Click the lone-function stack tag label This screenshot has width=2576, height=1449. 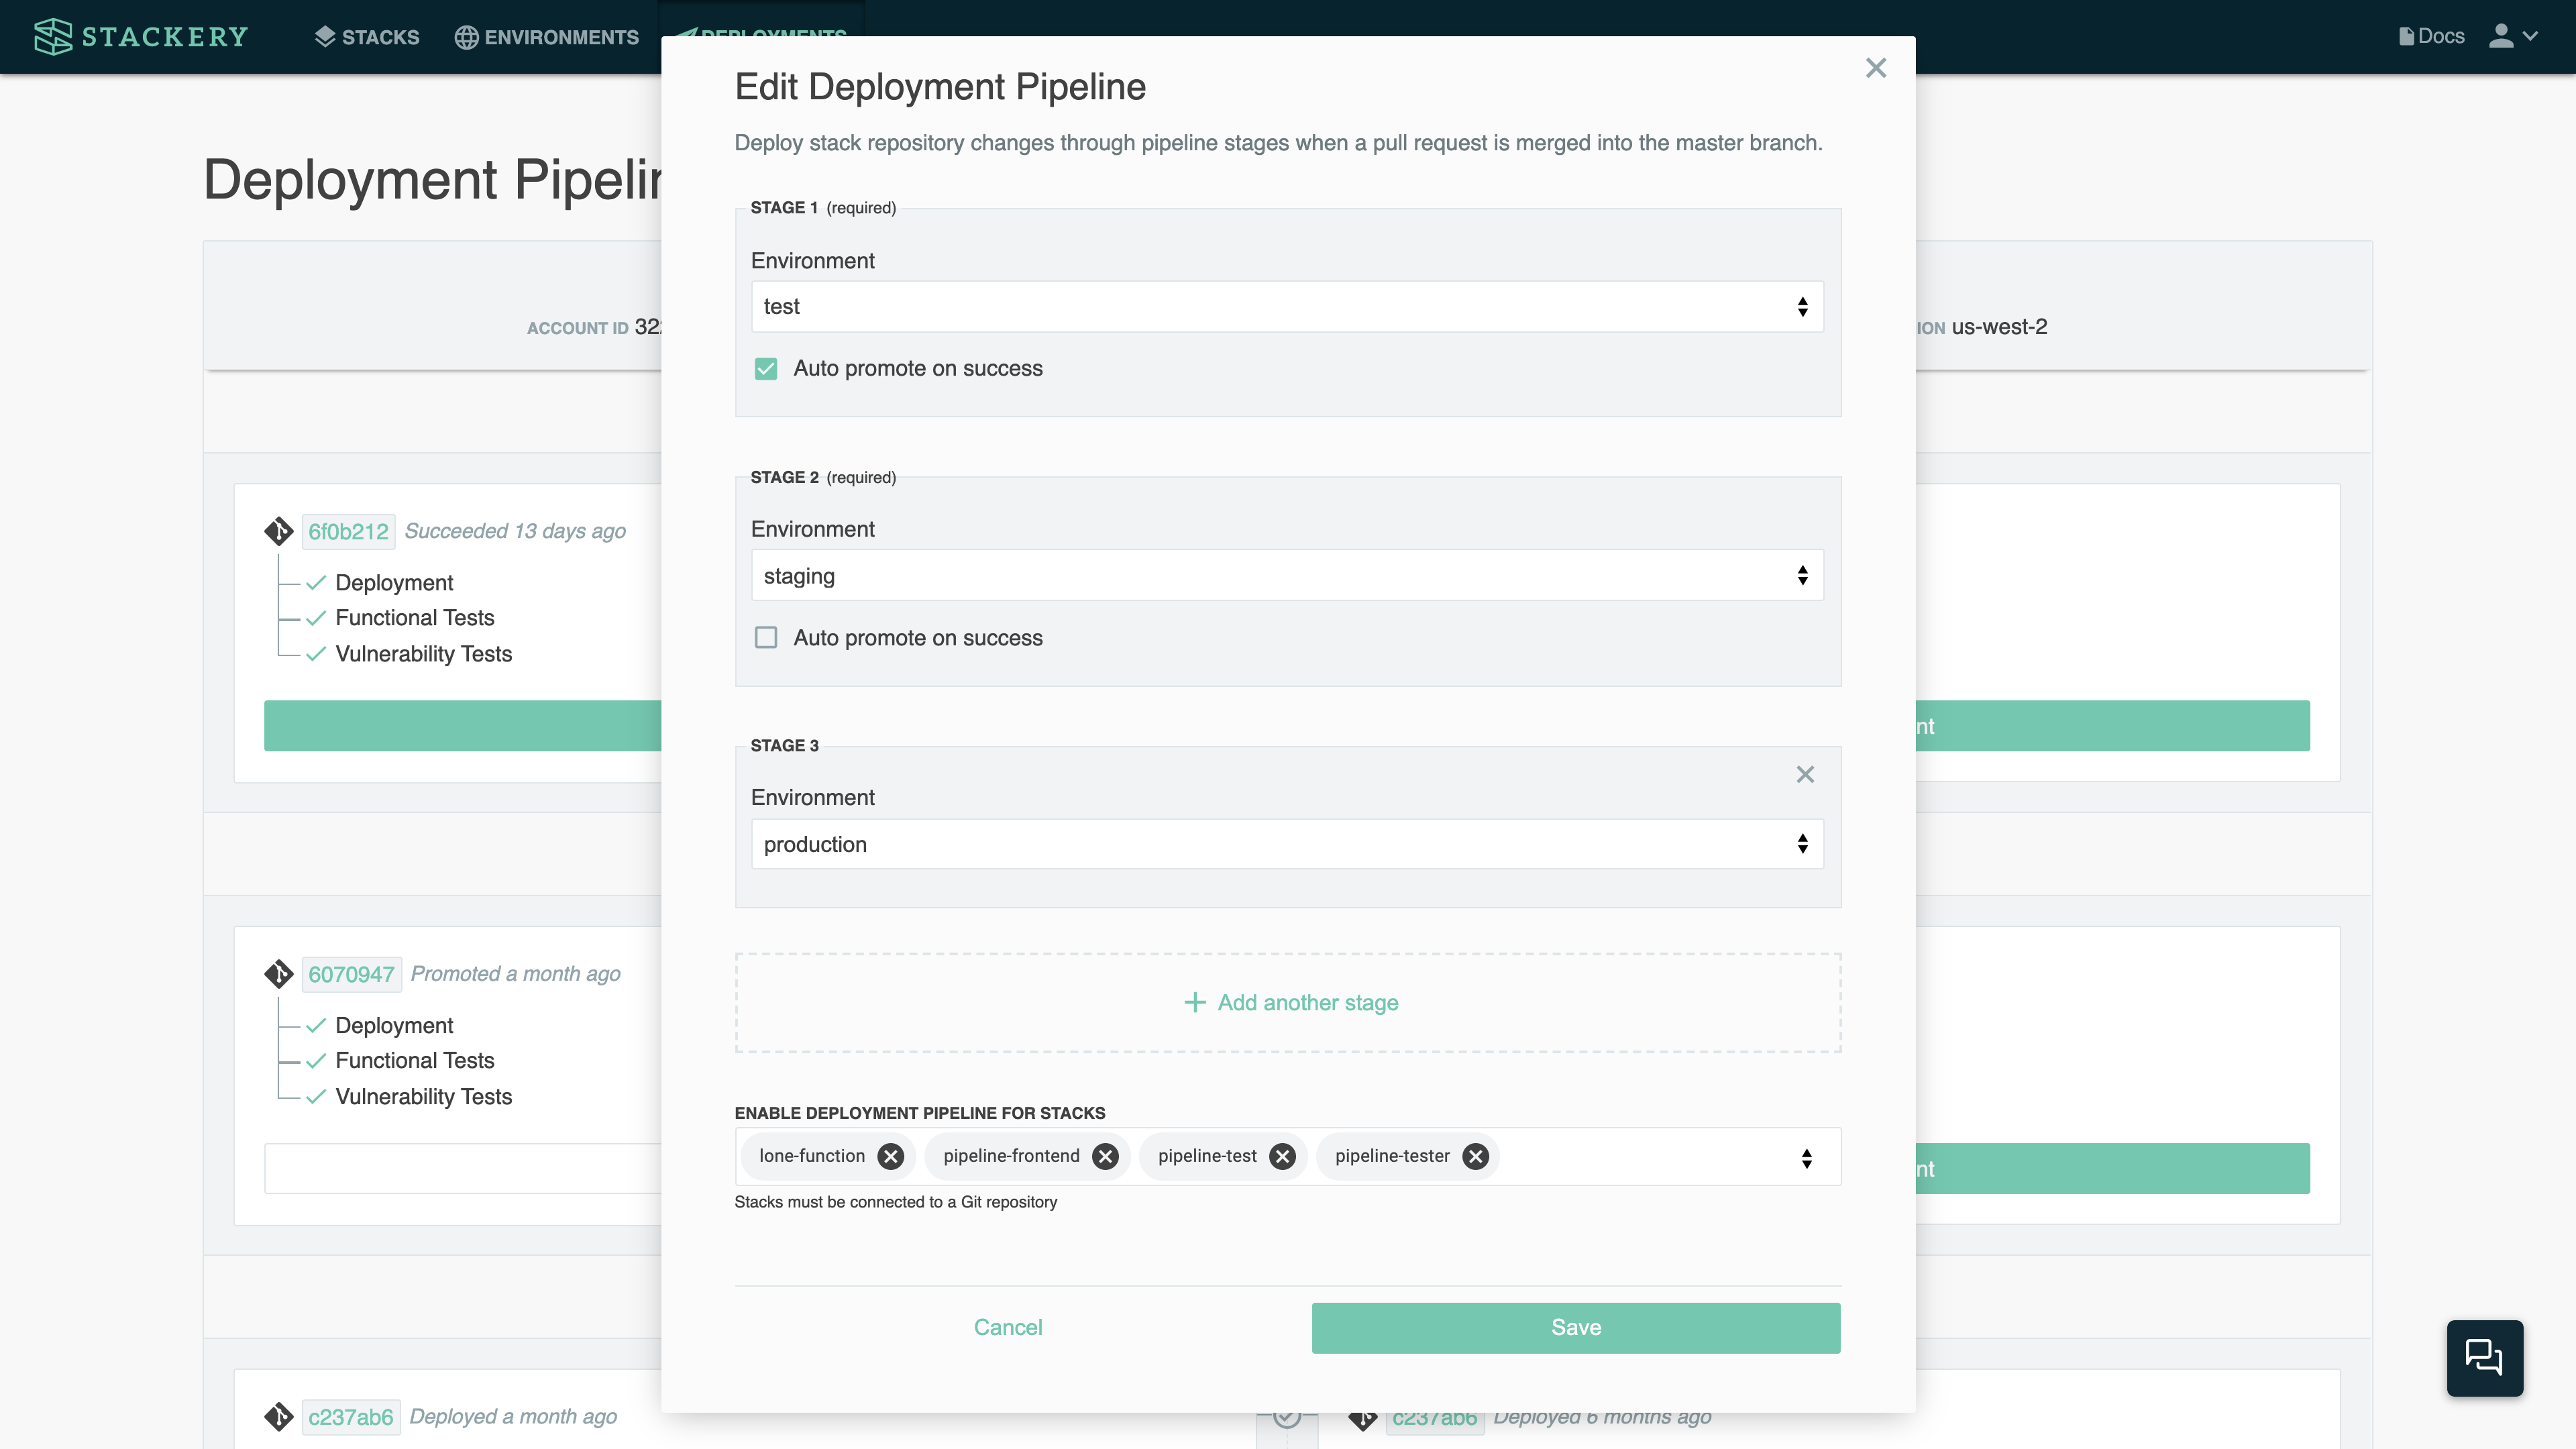click(812, 1156)
